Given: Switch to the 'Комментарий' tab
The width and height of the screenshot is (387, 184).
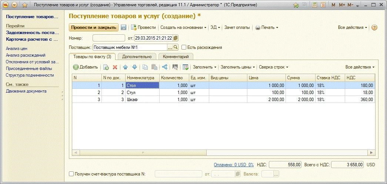Looking at the screenshot, I should [176, 57].
